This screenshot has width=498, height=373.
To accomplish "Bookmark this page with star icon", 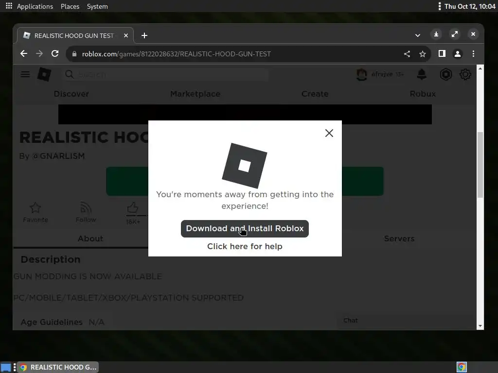I will click(x=423, y=54).
